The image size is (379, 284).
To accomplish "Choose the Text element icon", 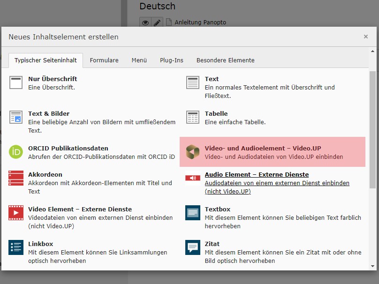I will [x=193, y=82].
